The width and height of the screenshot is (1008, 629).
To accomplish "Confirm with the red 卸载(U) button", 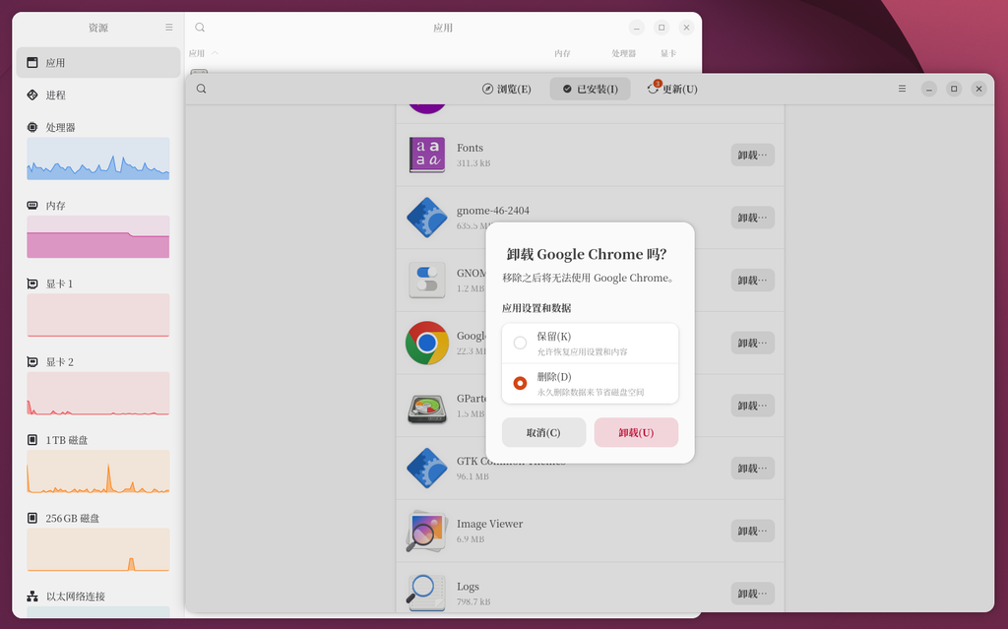I will 636,432.
